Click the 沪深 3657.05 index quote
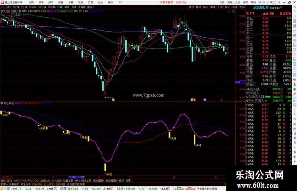 (x=69, y=189)
